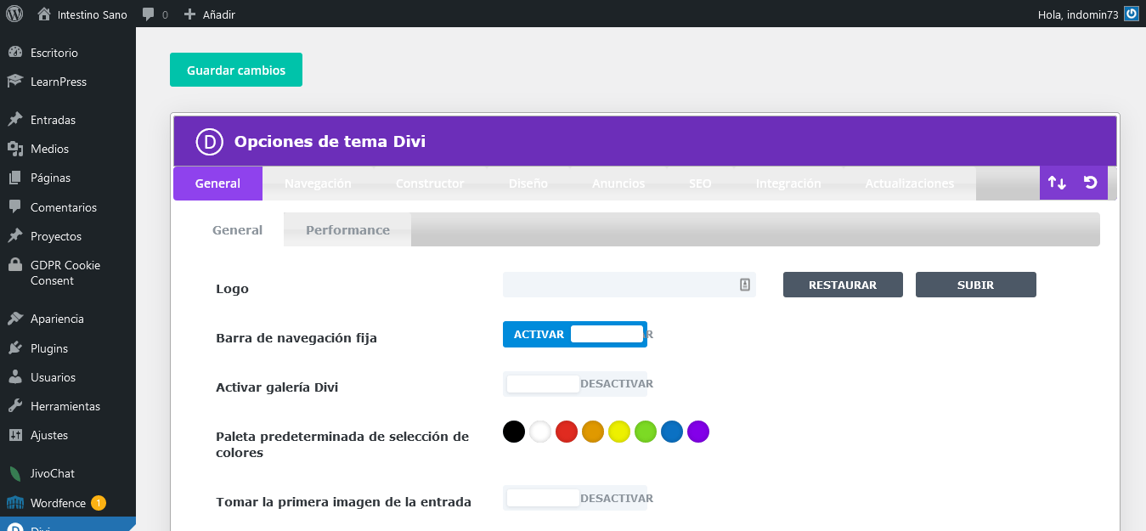
Task: Click the import/export arrows icon
Action: [1057, 183]
